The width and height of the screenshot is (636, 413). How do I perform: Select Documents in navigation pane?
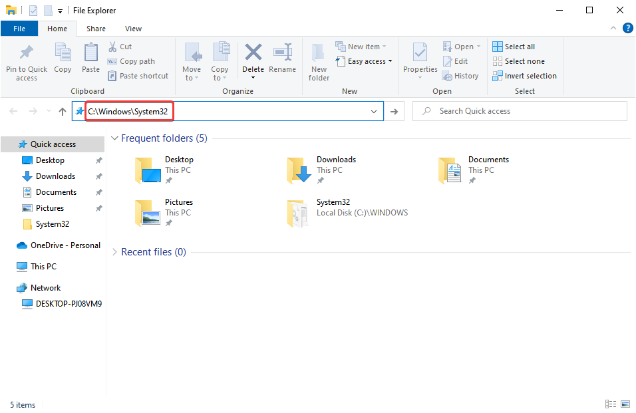(x=57, y=192)
